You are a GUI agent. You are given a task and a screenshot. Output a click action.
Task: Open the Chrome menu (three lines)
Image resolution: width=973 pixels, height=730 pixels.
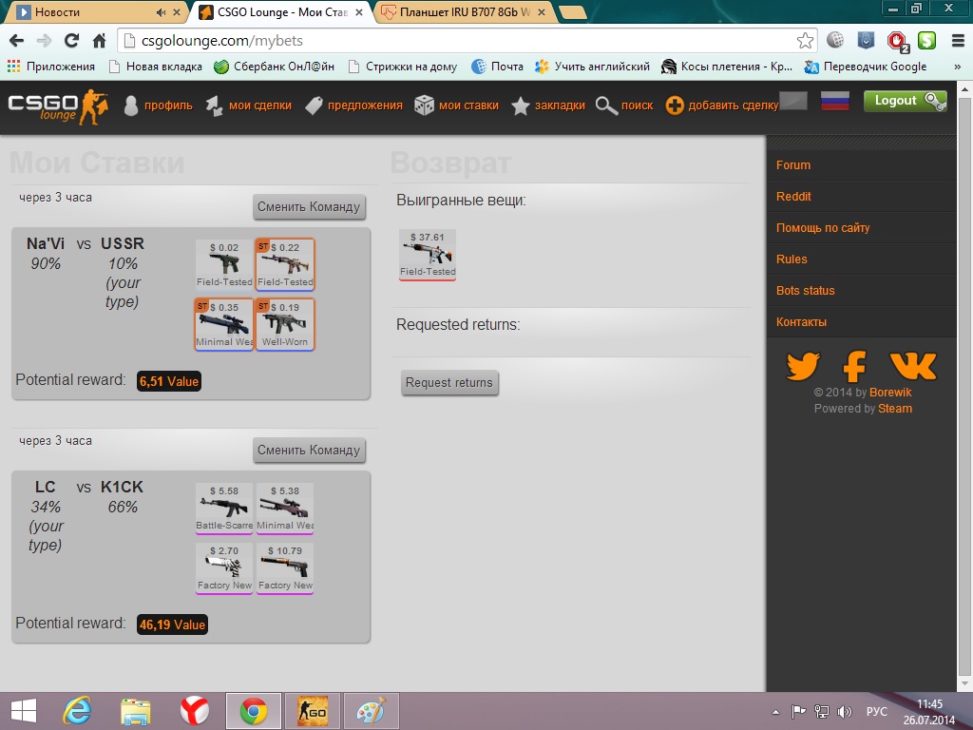pyautogui.click(x=958, y=41)
